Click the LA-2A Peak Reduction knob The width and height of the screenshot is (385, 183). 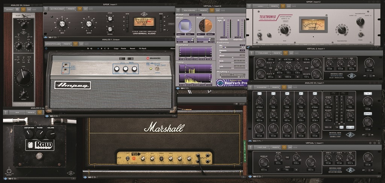pos(341,30)
